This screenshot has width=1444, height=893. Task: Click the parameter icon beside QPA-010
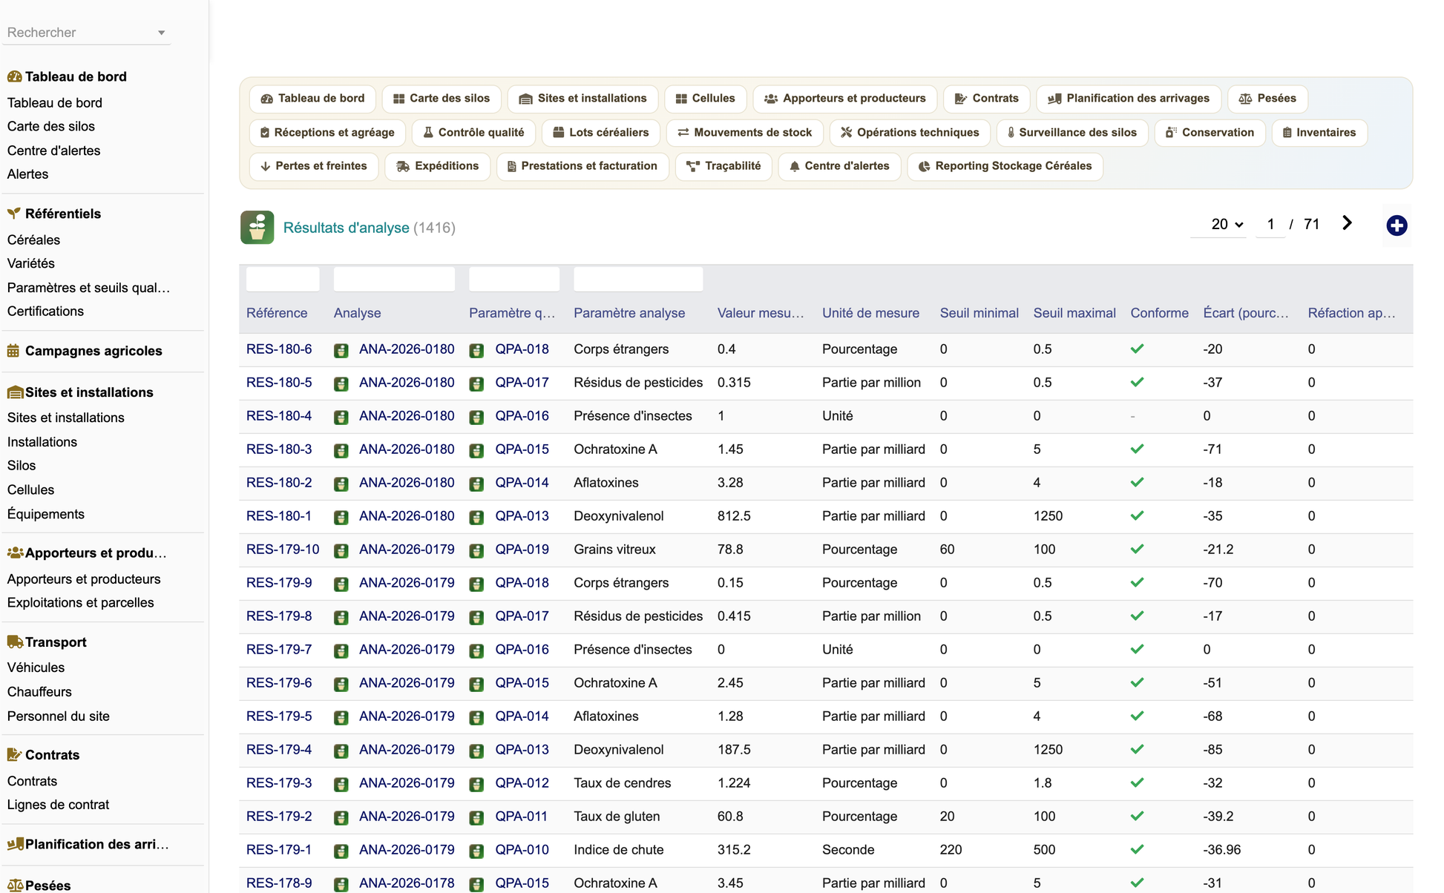coord(476,851)
